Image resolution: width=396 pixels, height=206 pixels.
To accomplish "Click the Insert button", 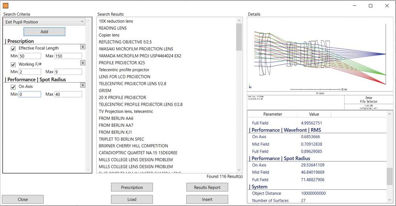I will [207, 199].
